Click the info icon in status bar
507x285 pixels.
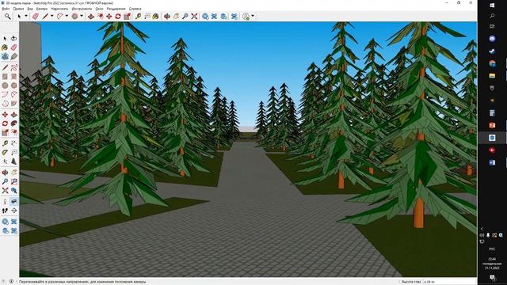coord(11,282)
